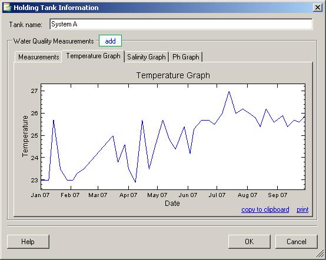Click the July peak at 27 degrees

229,91
